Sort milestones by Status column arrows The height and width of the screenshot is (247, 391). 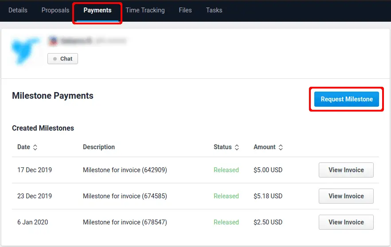click(x=237, y=147)
